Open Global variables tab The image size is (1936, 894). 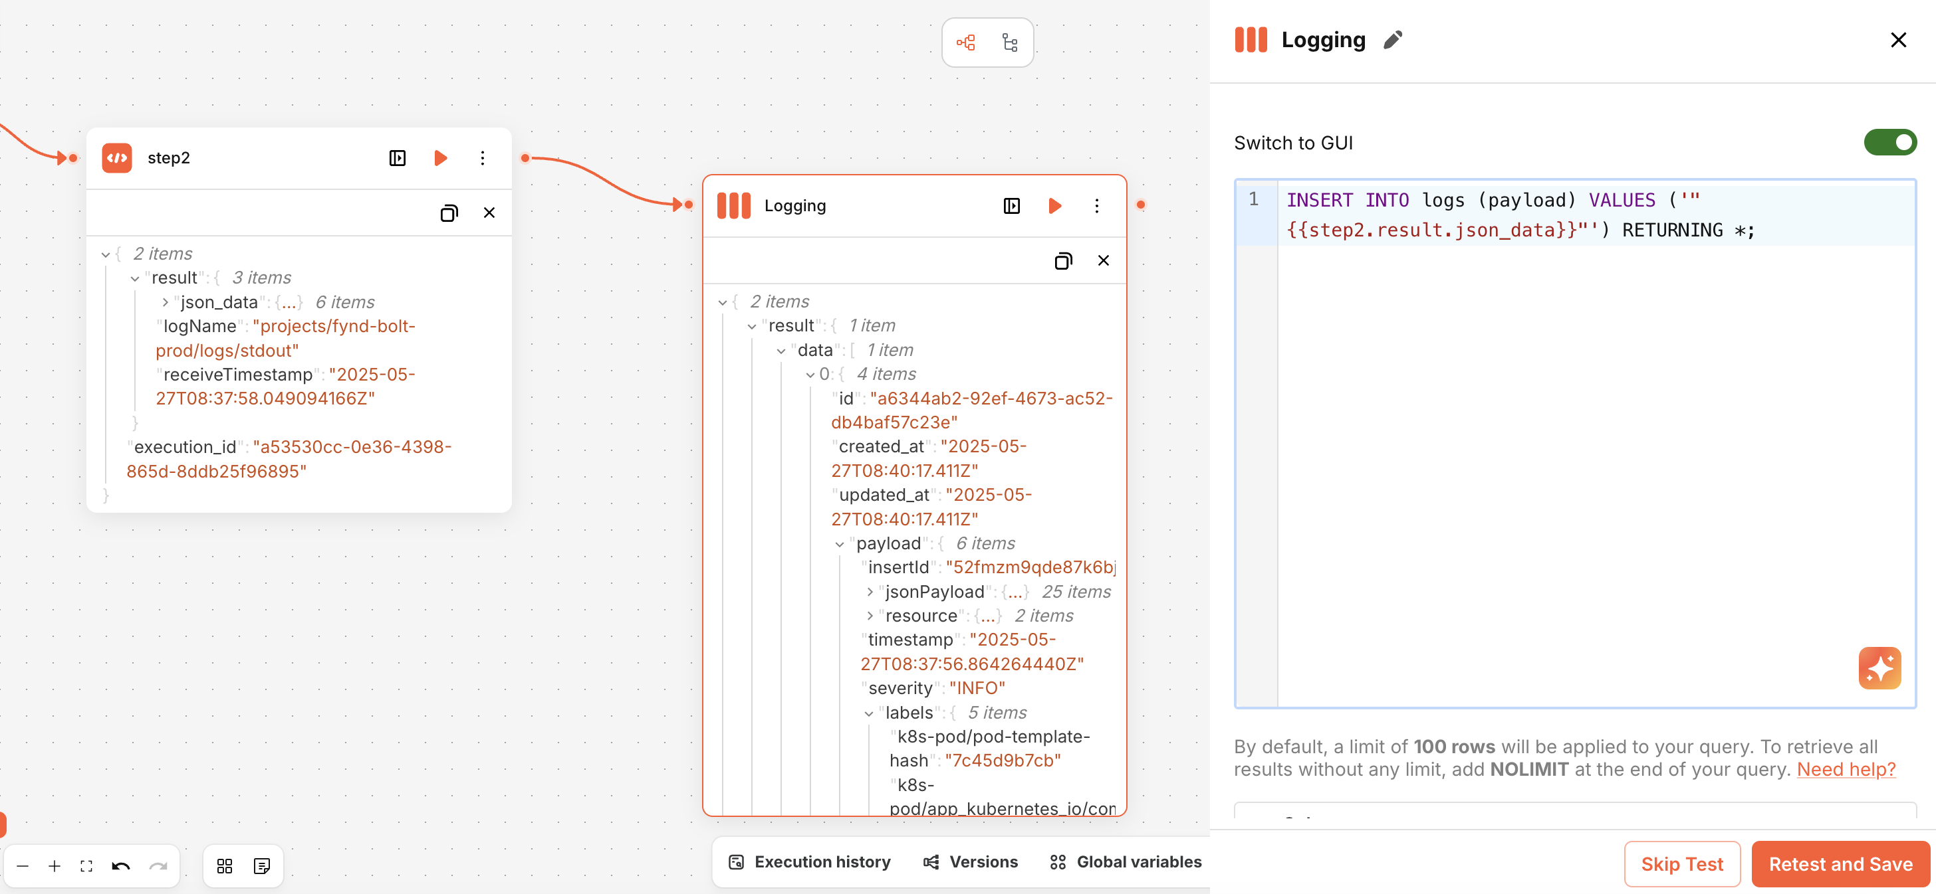pos(1125,863)
